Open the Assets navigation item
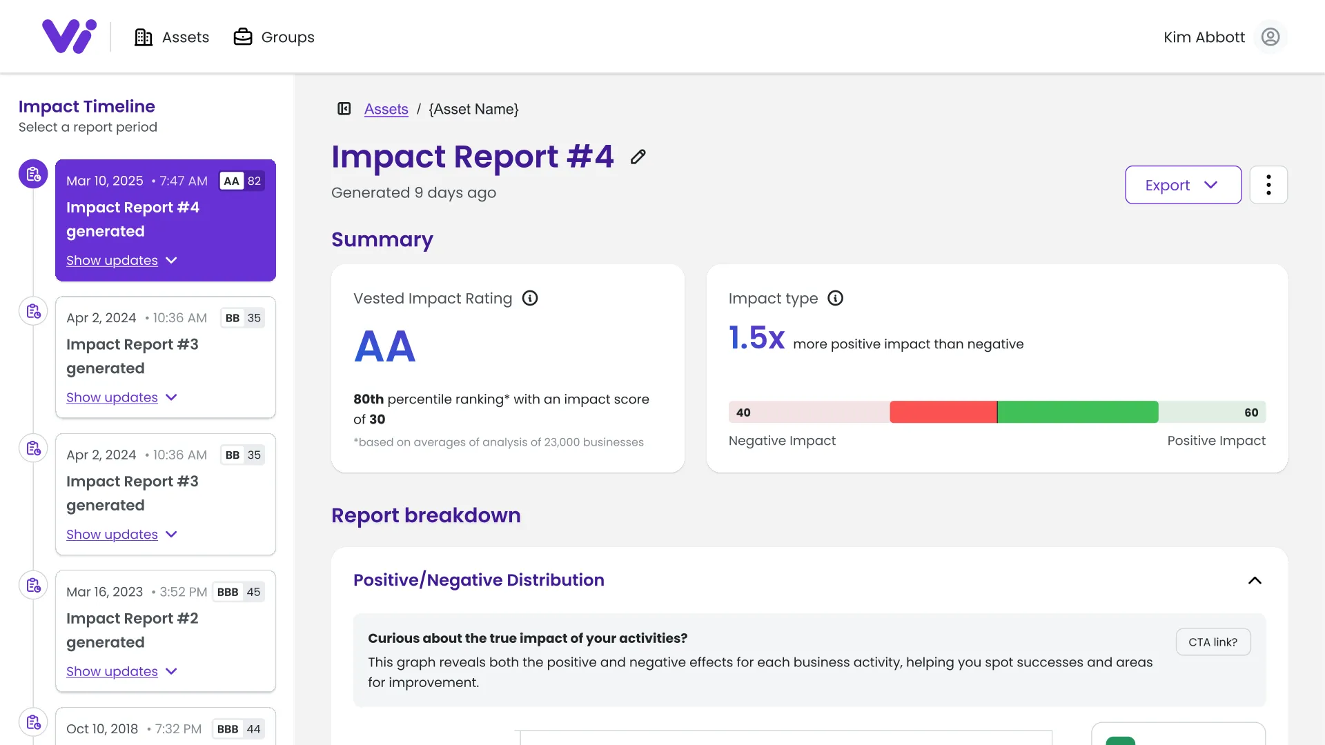The height and width of the screenshot is (745, 1325). [x=171, y=37]
